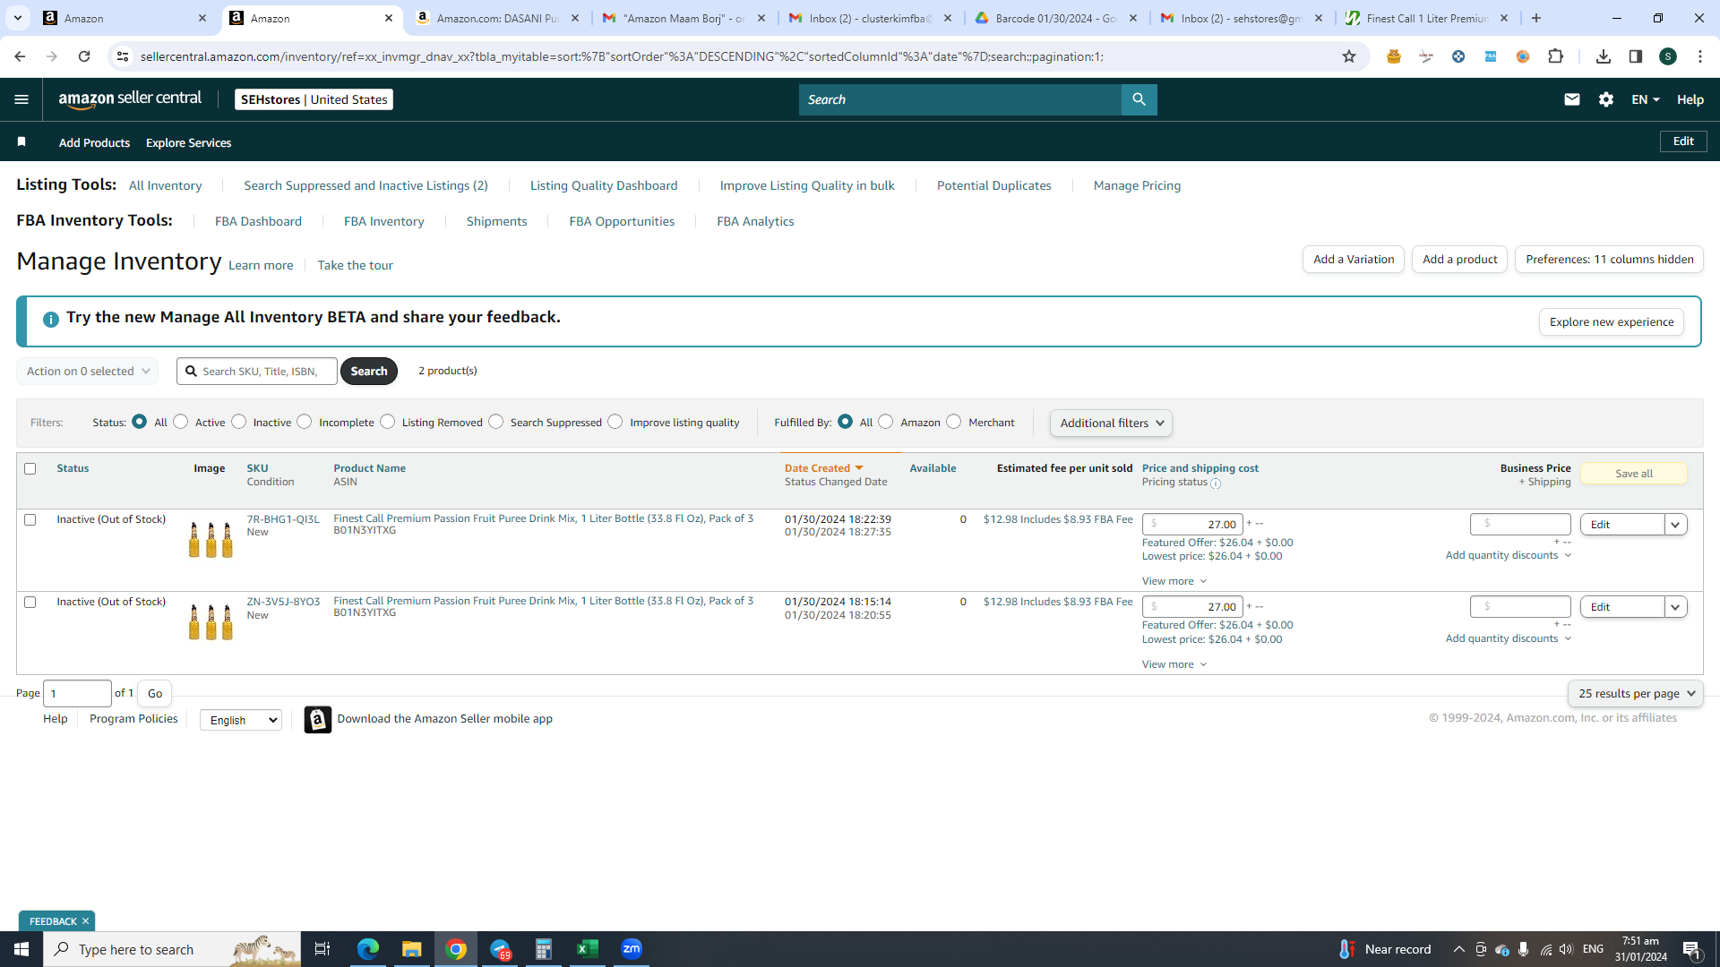
Task: Select Fulfilled By Merchant radio
Action: coord(954,422)
